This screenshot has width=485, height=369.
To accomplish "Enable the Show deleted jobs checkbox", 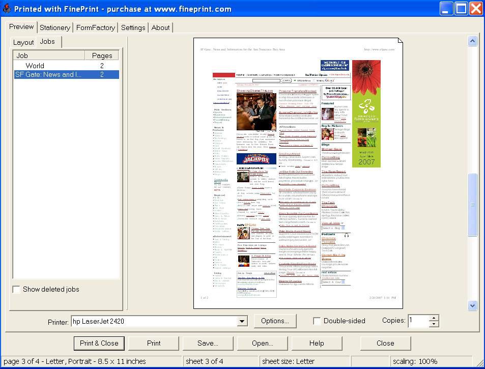I will (17, 290).
